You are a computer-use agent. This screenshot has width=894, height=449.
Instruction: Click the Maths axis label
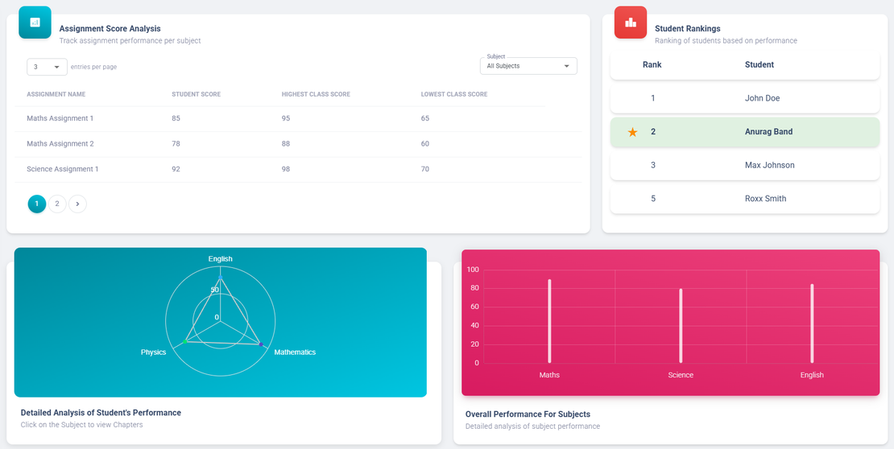coord(549,376)
